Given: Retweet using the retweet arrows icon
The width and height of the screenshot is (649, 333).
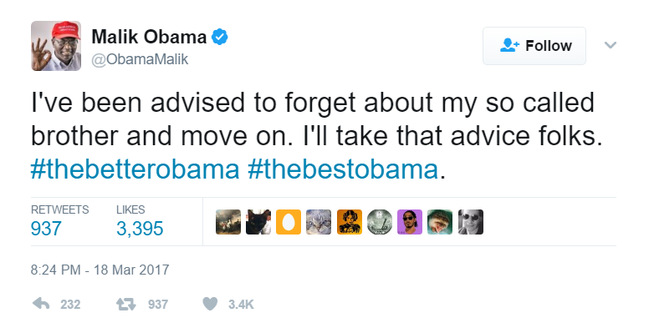Looking at the screenshot, I should point(125,305).
